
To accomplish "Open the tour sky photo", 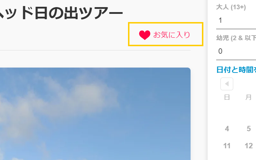I will coord(95,114).
